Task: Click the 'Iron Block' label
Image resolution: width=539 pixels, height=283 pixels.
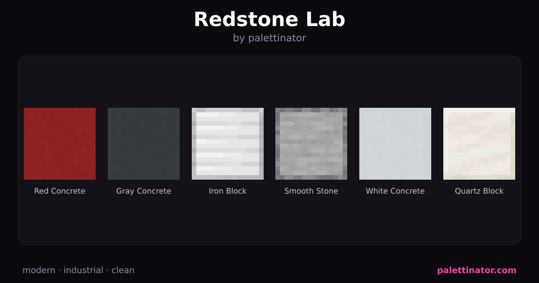Action: point(228,191)
